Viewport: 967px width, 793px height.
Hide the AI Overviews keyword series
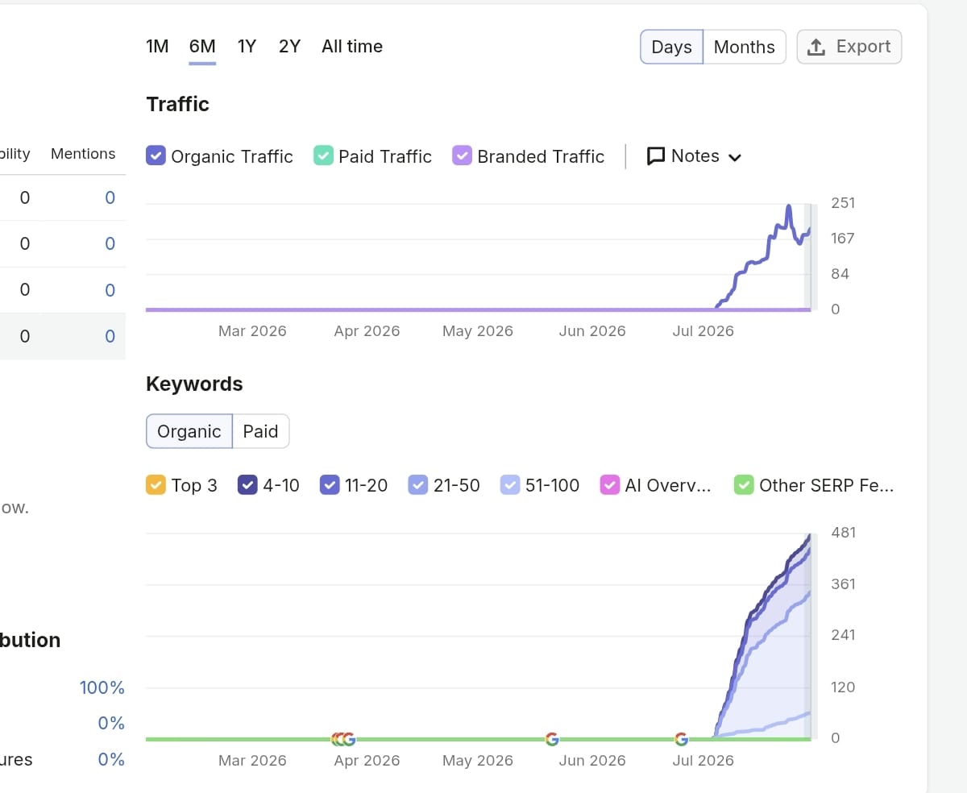click(x=610, y=485)
